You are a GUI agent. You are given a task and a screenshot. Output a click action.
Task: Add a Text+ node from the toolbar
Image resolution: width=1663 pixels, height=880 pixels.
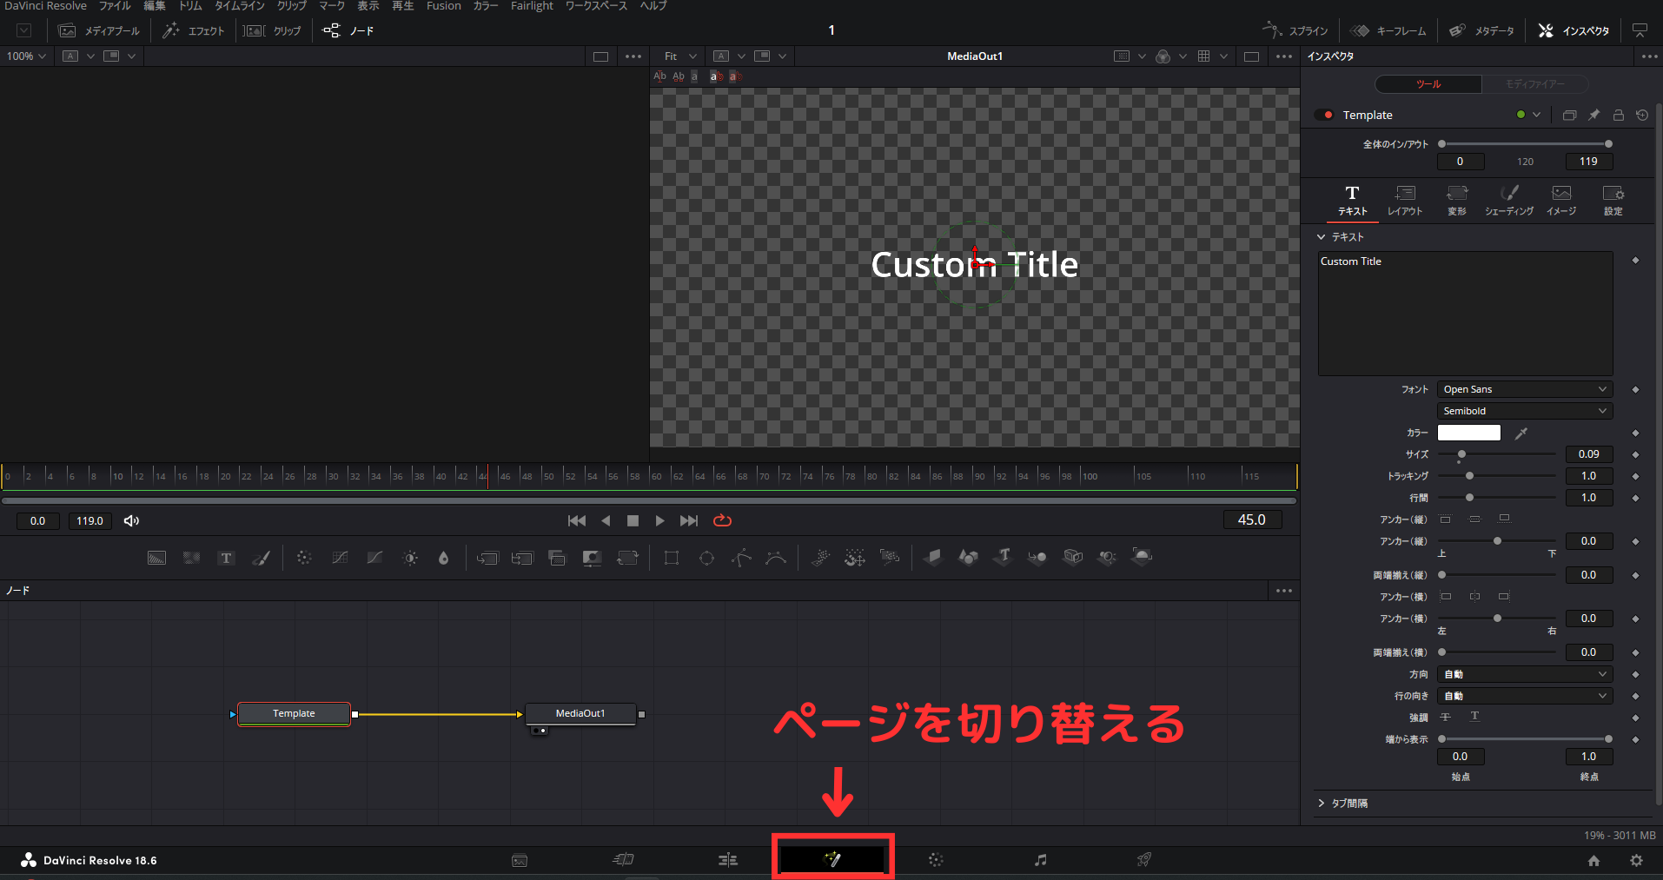pos(226,558)
